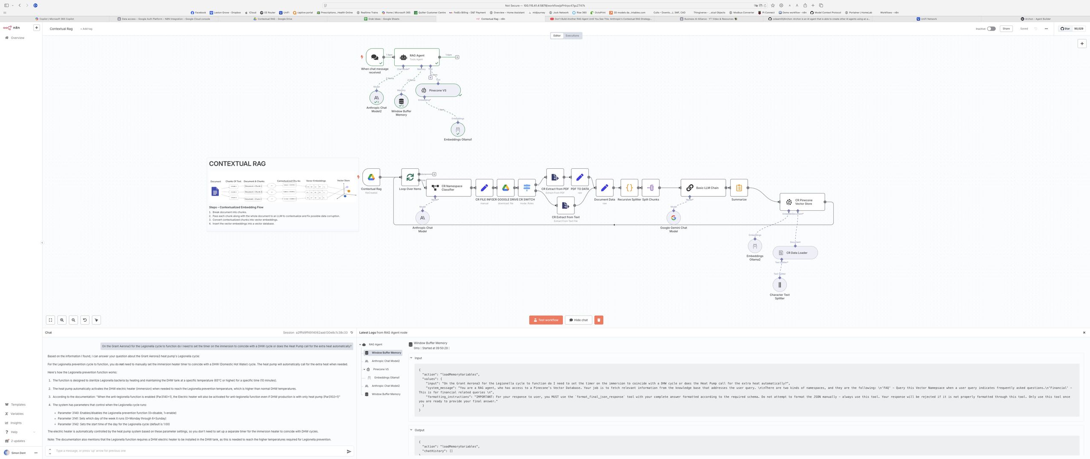Viewport: 1090px width, 459px height.
Task: Switch to Contextual RAG - Google Drive browser tab
Action: [273, 19]
